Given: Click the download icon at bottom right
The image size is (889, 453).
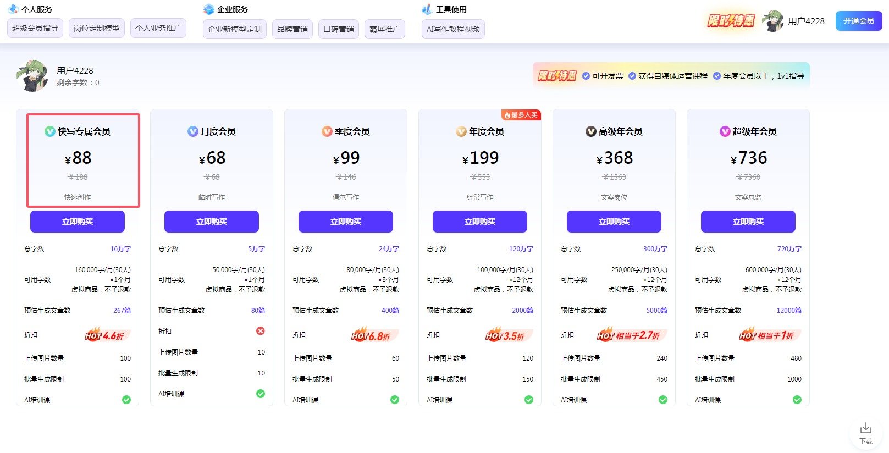Looking at the screenshot, I should pos(865,429).
